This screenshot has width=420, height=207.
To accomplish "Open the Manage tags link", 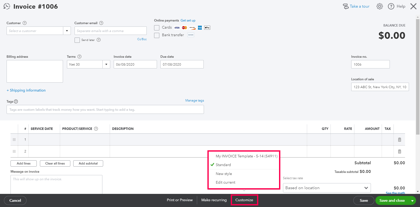I will [195, 100].
